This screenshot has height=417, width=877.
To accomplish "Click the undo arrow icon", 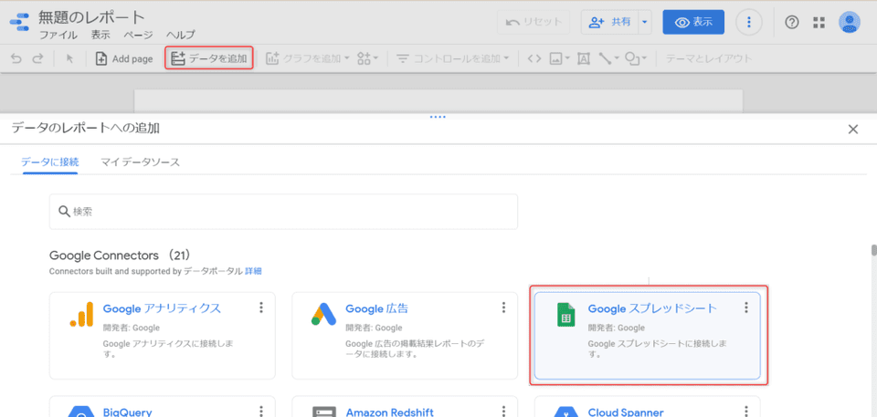I will pyautogui.click(x=16, y=58).
